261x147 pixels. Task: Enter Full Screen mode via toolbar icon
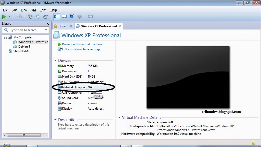pyautogui.click(x=72, y=16)
